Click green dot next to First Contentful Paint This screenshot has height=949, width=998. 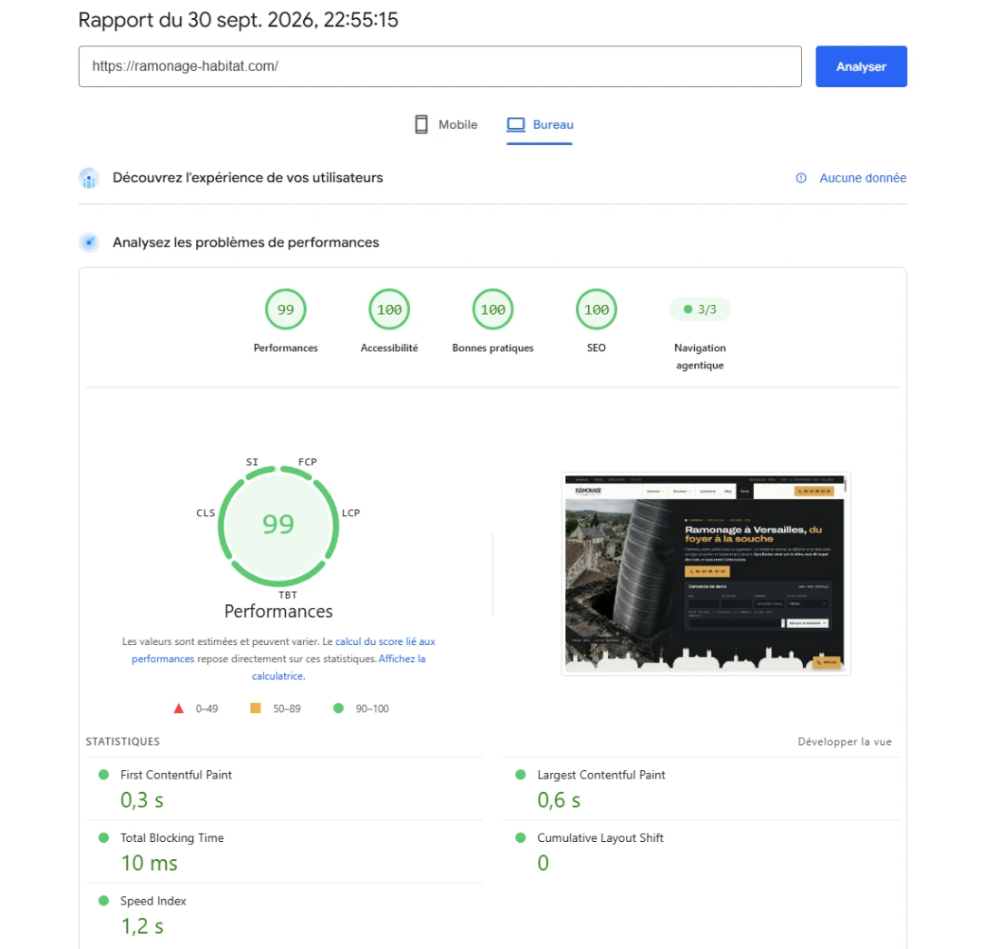pos(103,775)
